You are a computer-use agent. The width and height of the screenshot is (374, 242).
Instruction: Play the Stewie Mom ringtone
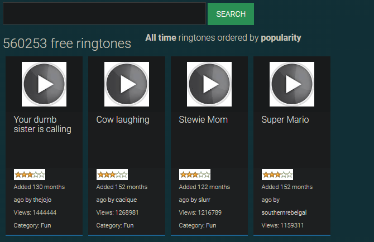pyautogui.click(x=209, y=84)
